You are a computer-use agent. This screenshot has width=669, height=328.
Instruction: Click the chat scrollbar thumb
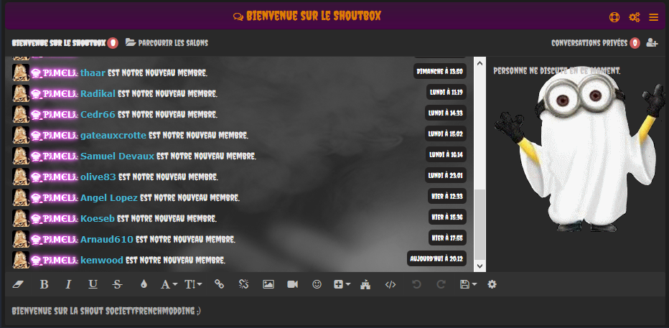(480, 225)
